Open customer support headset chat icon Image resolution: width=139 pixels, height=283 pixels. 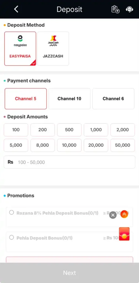129,9
